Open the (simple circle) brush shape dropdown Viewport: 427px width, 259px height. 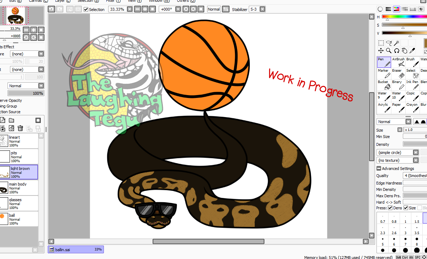(398, 152)
